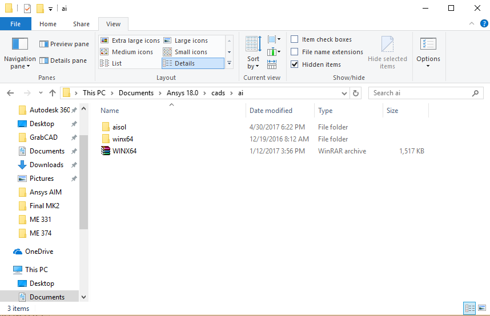Select the Details layout option
The image size is (490, 316).
coord(193,63)
